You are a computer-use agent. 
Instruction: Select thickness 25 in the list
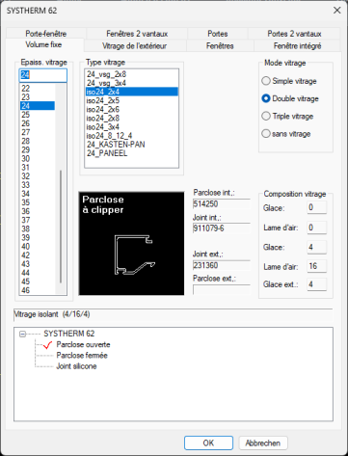click(38, 115)
